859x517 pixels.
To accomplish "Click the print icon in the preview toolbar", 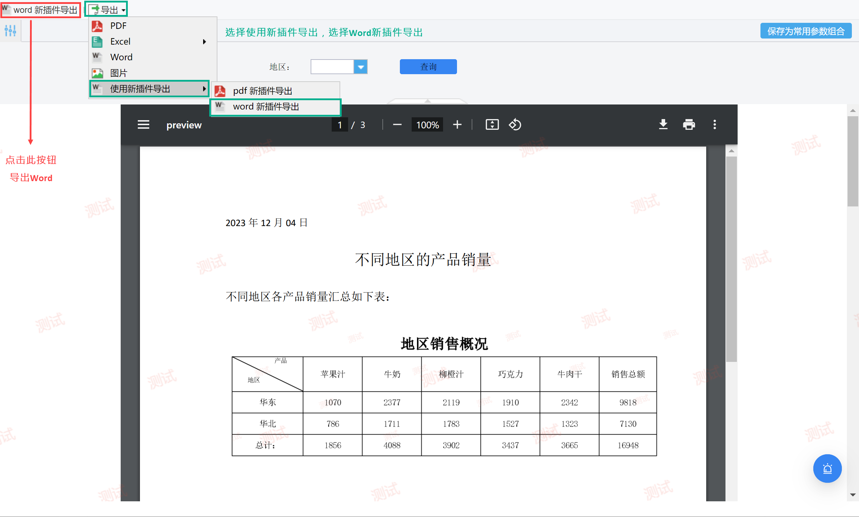I will pos(689,125).
